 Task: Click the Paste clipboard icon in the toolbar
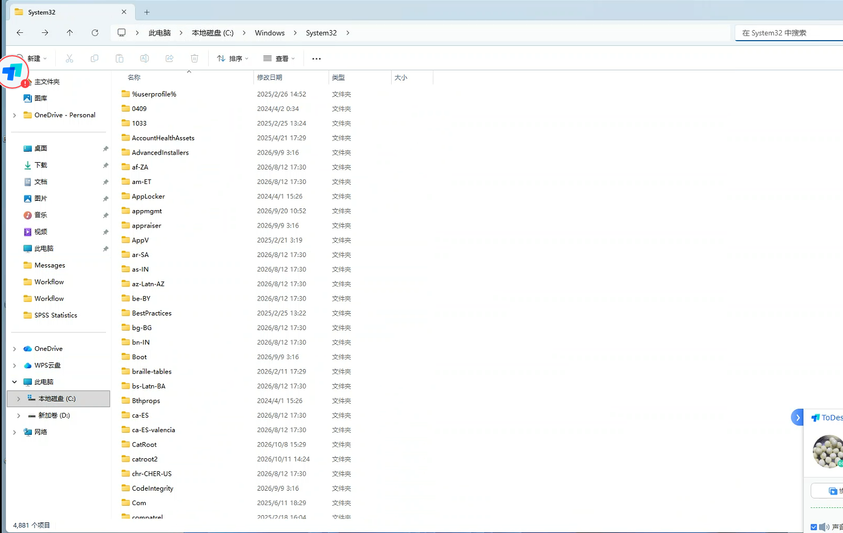point(119,59)
